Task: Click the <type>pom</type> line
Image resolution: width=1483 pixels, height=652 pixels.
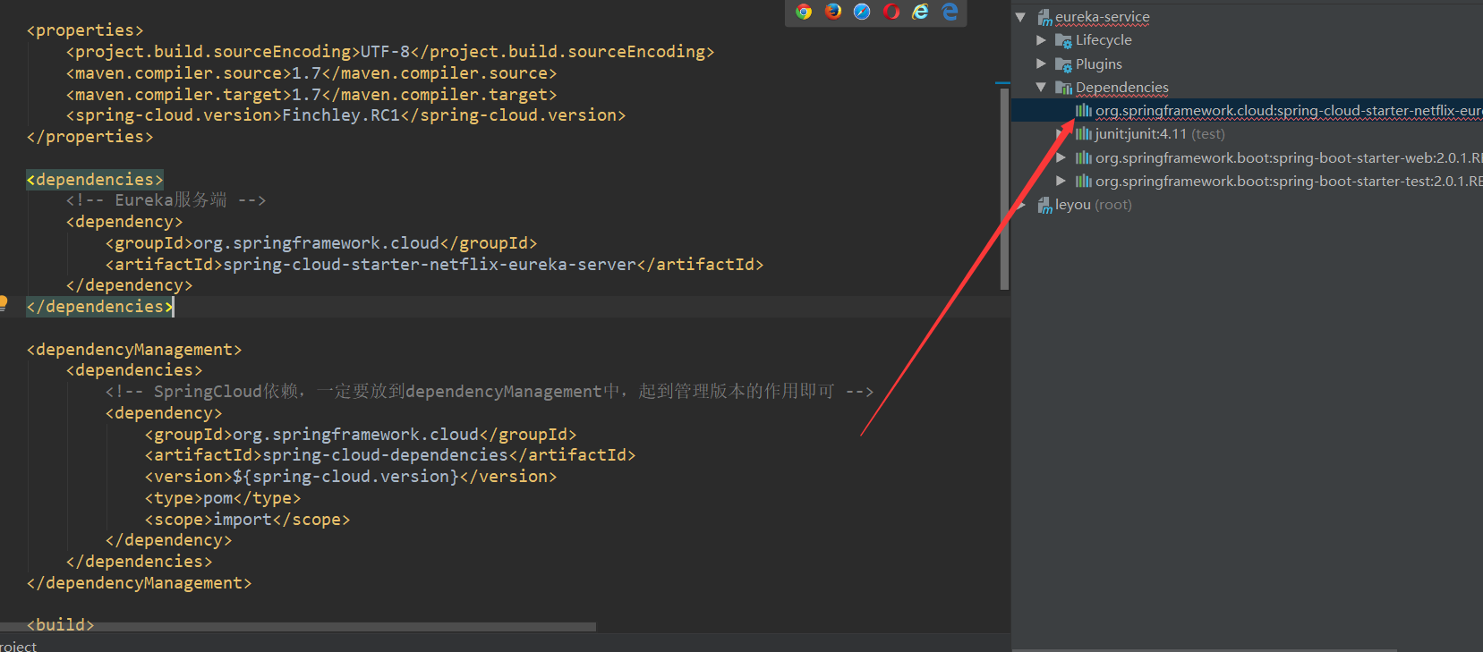Action: click(223, 498)
